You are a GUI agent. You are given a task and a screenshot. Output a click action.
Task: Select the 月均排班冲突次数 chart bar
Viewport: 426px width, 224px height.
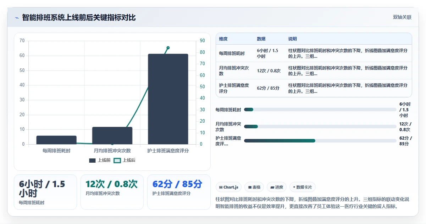[x=112, y=136]
